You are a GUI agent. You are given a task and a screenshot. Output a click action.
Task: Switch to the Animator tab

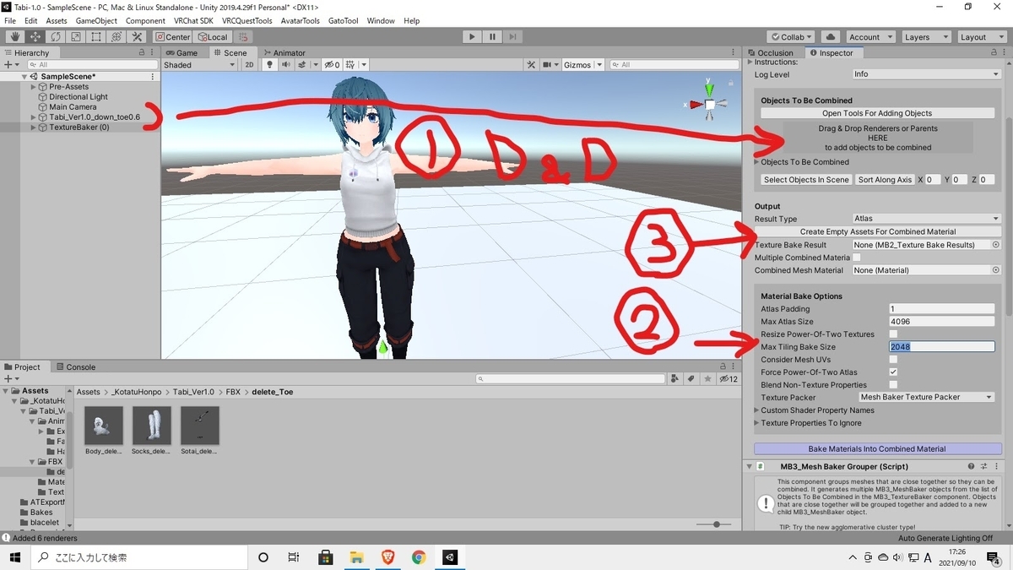[x=284, y=52]
